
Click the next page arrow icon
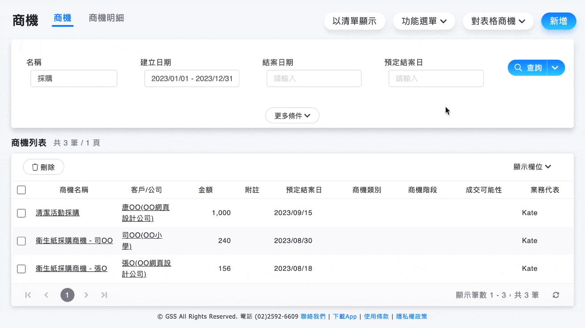[x=86, y=295]
